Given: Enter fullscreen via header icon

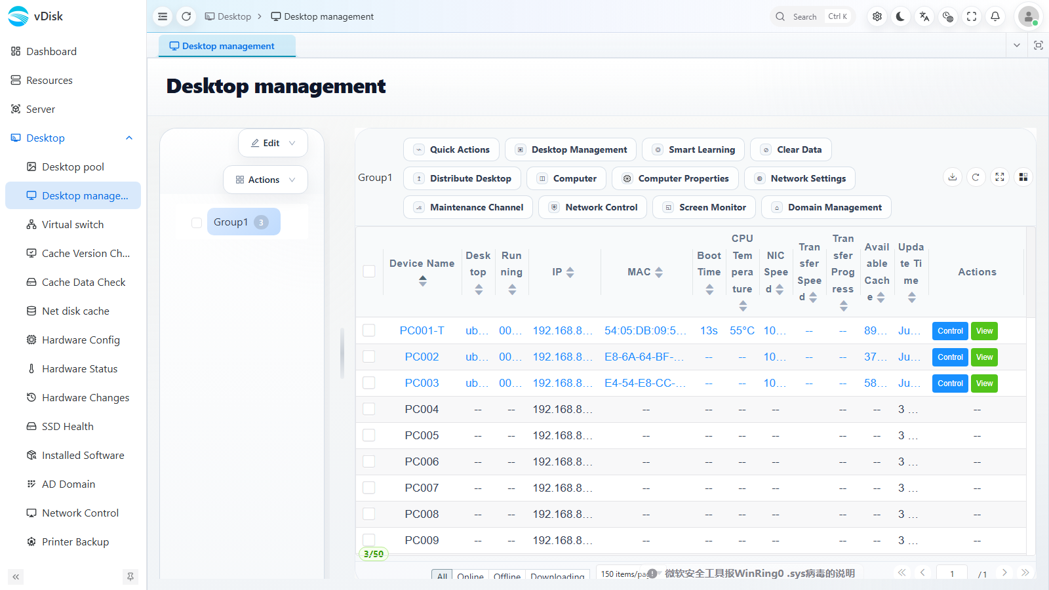Looking at the screenshot, I should [972, 16].
